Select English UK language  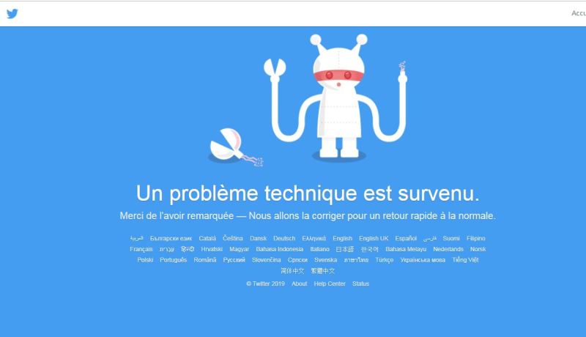pyautogui.click(x=374, y=238)
